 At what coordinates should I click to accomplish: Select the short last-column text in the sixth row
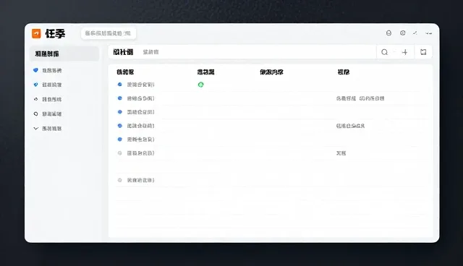tap(341, 153)
